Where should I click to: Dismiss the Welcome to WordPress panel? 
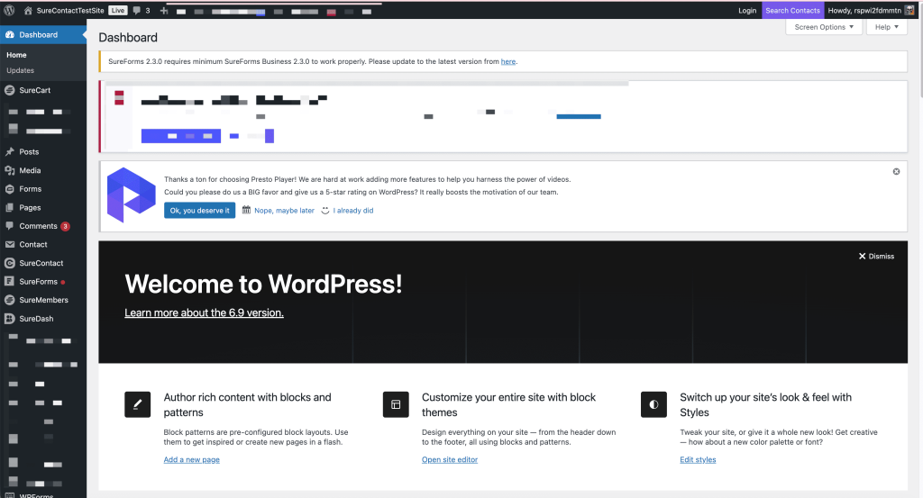[x=876, y=256]
